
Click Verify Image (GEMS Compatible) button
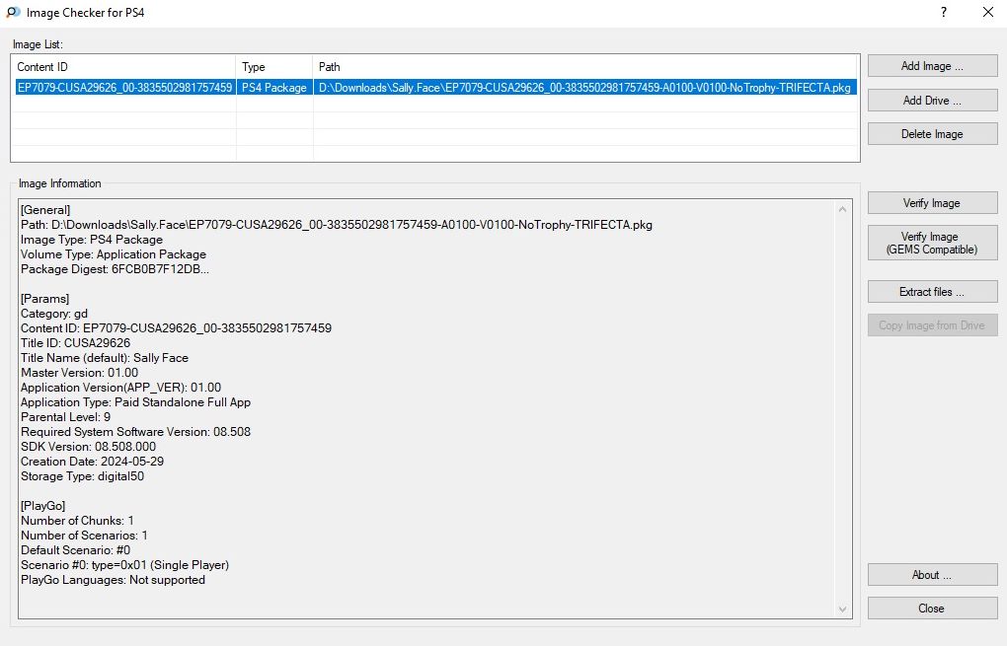(x=932, y=243)
